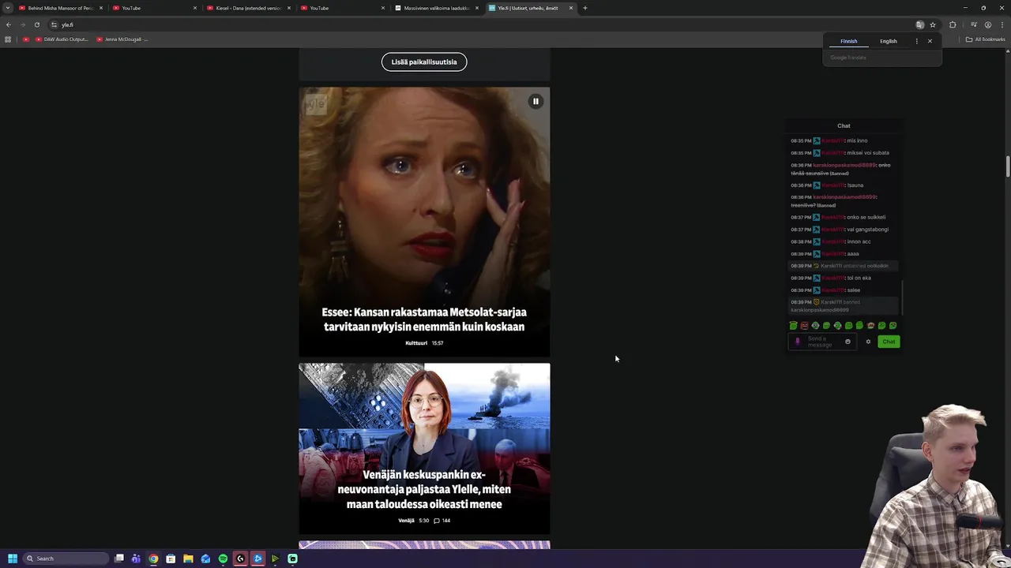Open the Essee: Kansan rakastamaa Metsolat article
The height and width of the screenshot is (568, 1011).
[424, 319]
